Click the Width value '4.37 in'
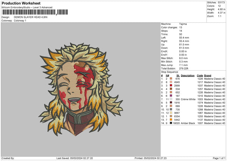Viewport: 227px width, 161px height. click(221, 13)
